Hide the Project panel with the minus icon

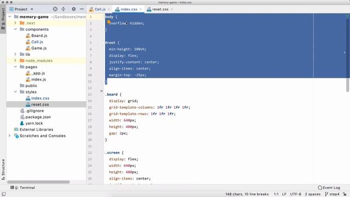[82, 9]
